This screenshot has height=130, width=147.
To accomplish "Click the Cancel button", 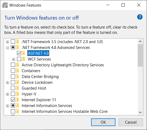I will (131, 122).
